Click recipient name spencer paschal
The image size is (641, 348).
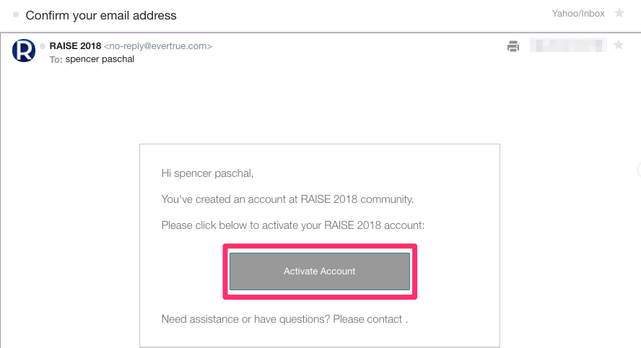point(100,59)
